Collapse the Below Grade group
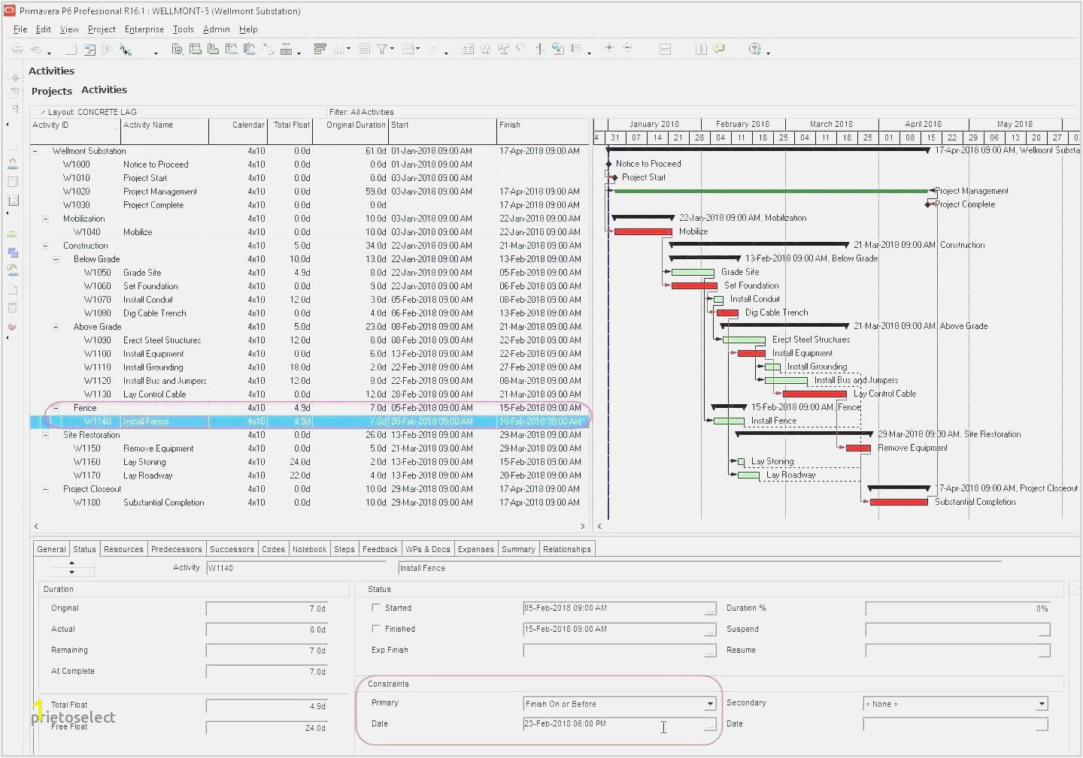This screenshot has width=1083, height=758. [56, 259]
